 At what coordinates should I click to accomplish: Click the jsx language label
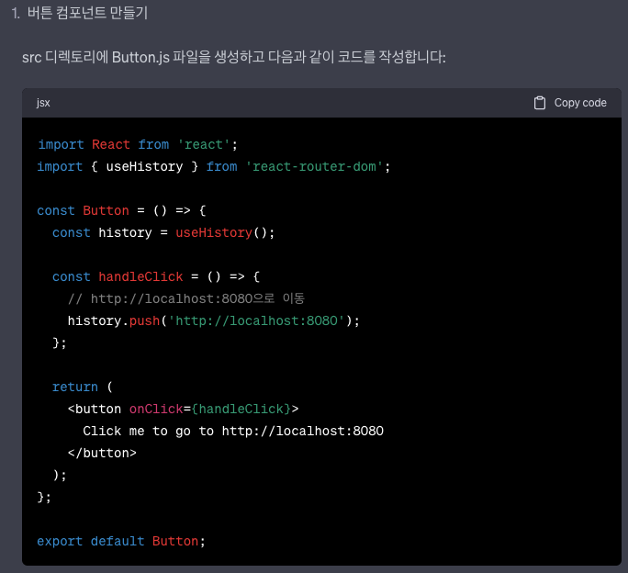pyautogui.click(x=43, y=103)
